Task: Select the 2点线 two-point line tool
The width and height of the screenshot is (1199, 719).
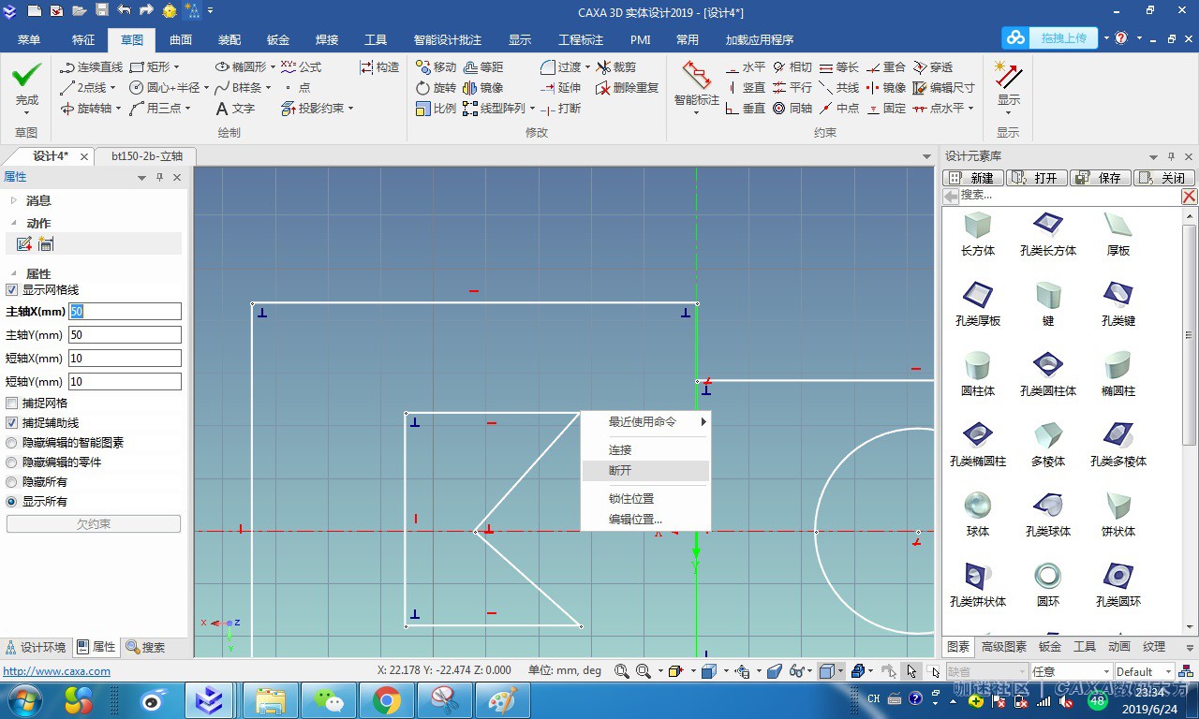Action: point(86,88)
